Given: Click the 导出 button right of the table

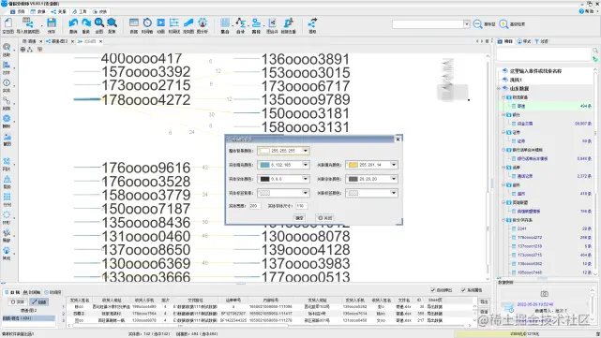Looking at the screenshot, I should (x=484, y=302).
